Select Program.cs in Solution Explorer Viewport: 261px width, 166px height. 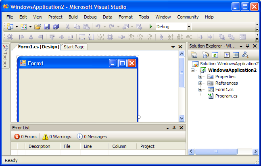point(226,96)
